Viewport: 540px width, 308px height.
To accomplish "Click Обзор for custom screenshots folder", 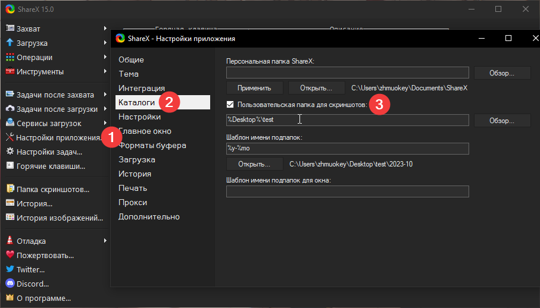I will coord(502,121).
